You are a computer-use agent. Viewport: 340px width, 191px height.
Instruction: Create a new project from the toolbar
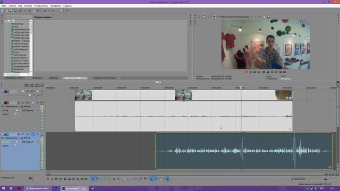click(2, 11)
